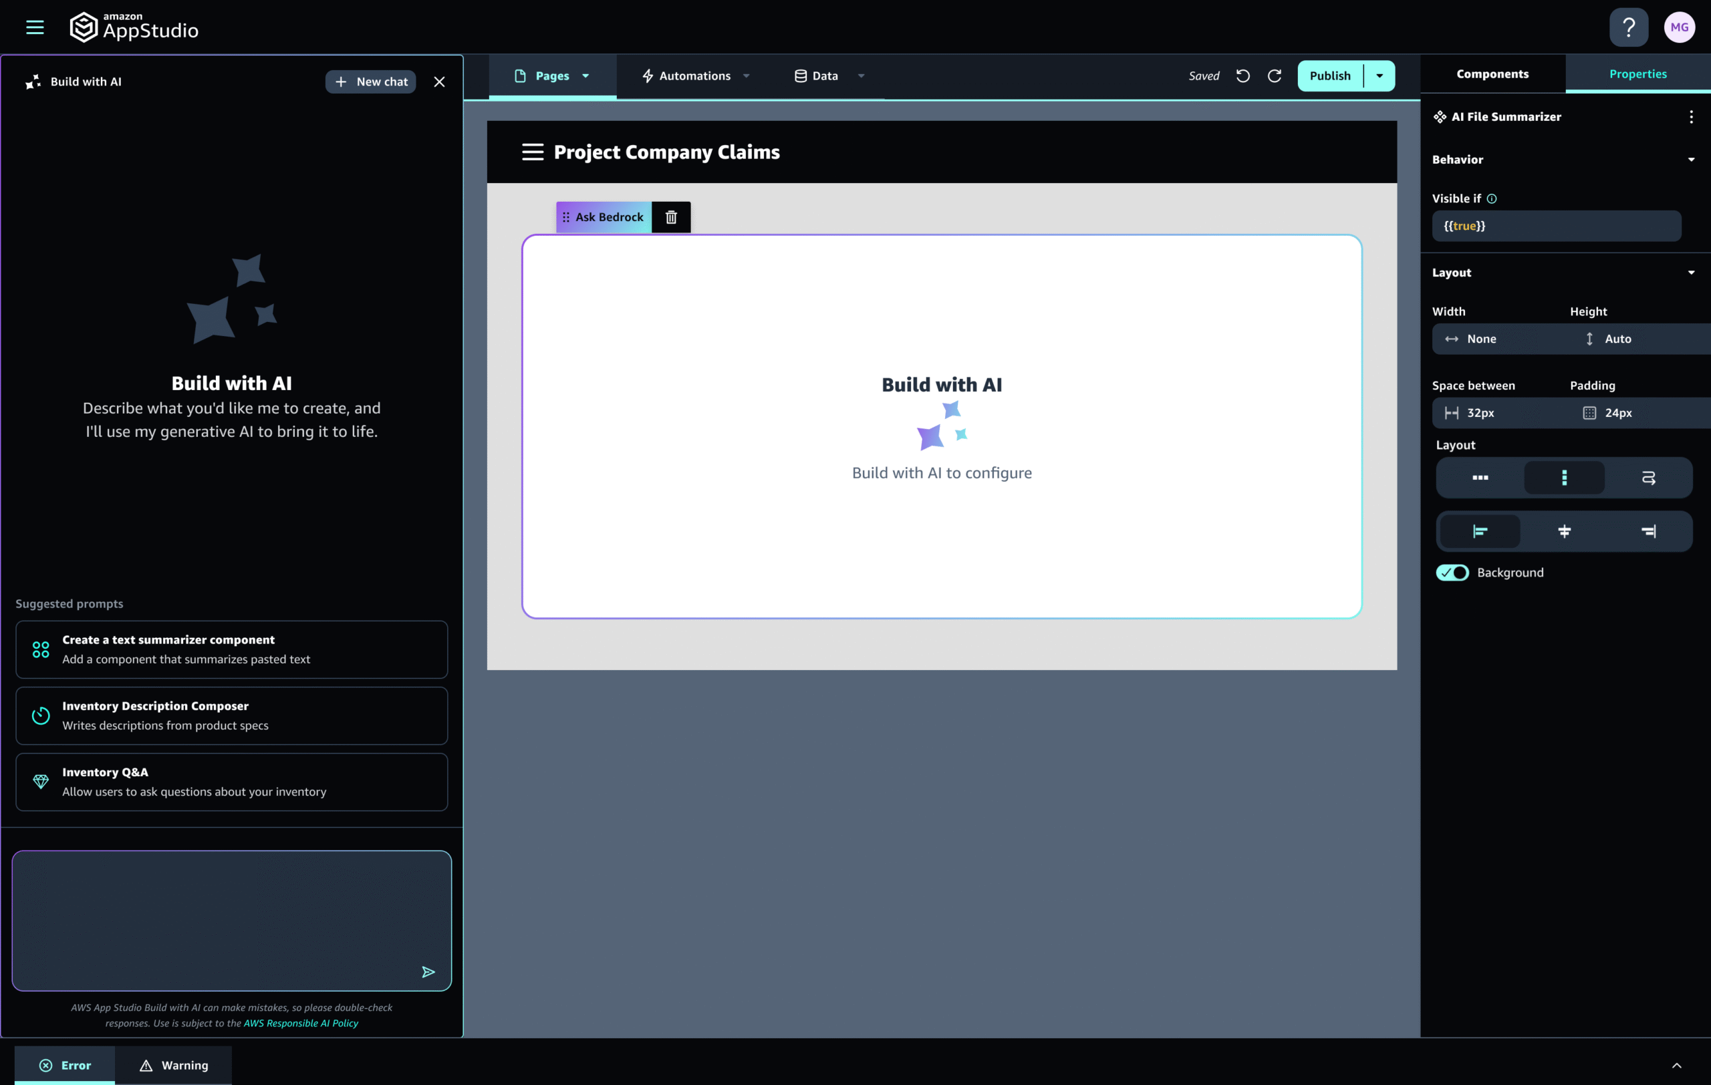Select the Ask Bedrock component label
The height and width of the screenshot is (1085, 1711).
pyautogui.click(x=609, y=217)
